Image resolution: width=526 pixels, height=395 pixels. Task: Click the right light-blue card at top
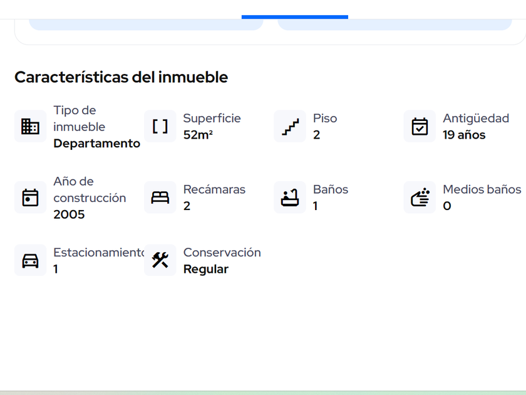[394, 25]
